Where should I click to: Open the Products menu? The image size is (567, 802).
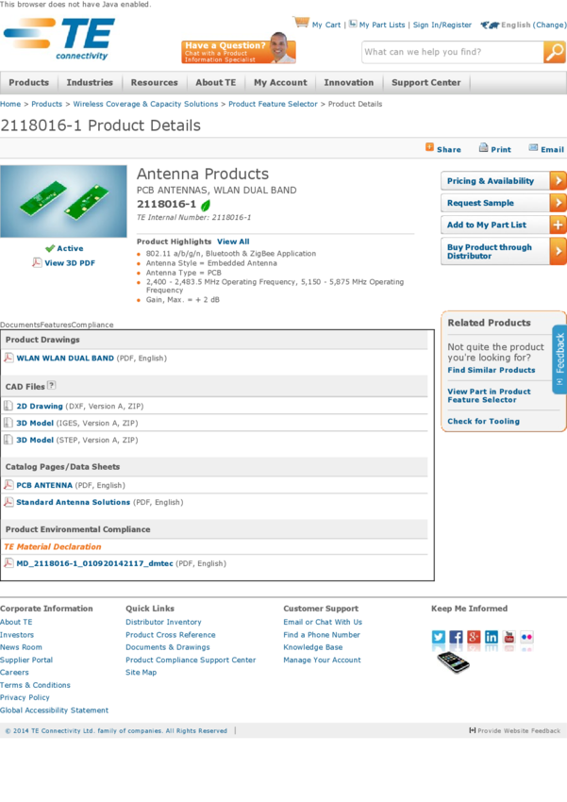click(x=28, y=82)
